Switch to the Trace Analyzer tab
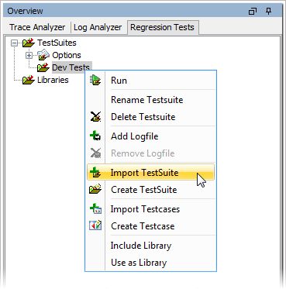The width and height of the screenshot is (286, 289). coord(37,27)
